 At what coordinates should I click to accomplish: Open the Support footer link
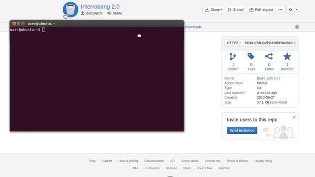coord(107,161)
